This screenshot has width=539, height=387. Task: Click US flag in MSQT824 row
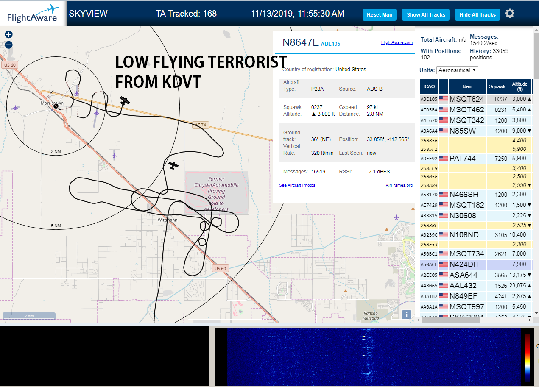[x=444, y=99]
